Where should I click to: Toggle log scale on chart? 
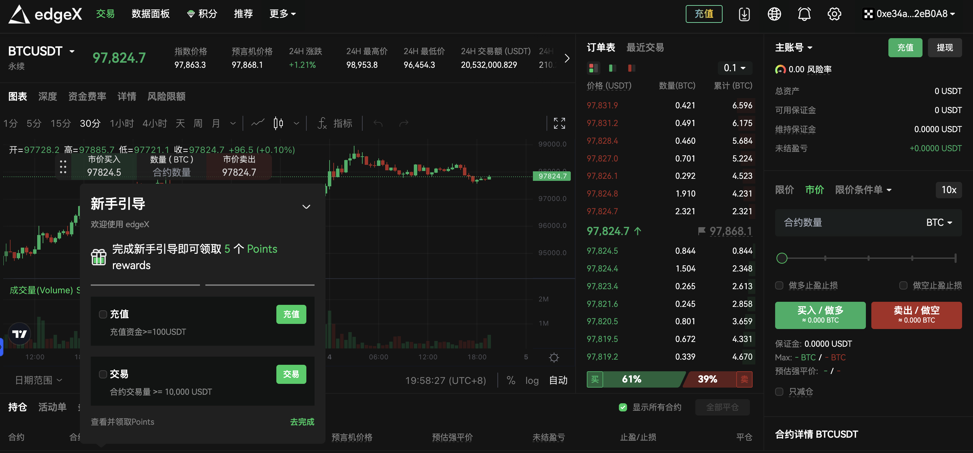click(532, 380)
